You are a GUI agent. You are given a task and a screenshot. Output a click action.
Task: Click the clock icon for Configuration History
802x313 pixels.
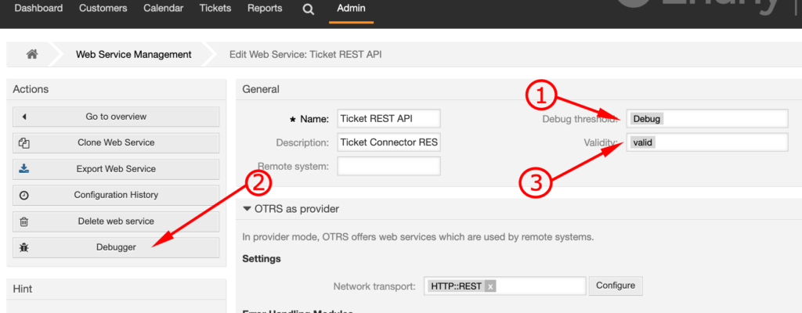coord(23,196)
